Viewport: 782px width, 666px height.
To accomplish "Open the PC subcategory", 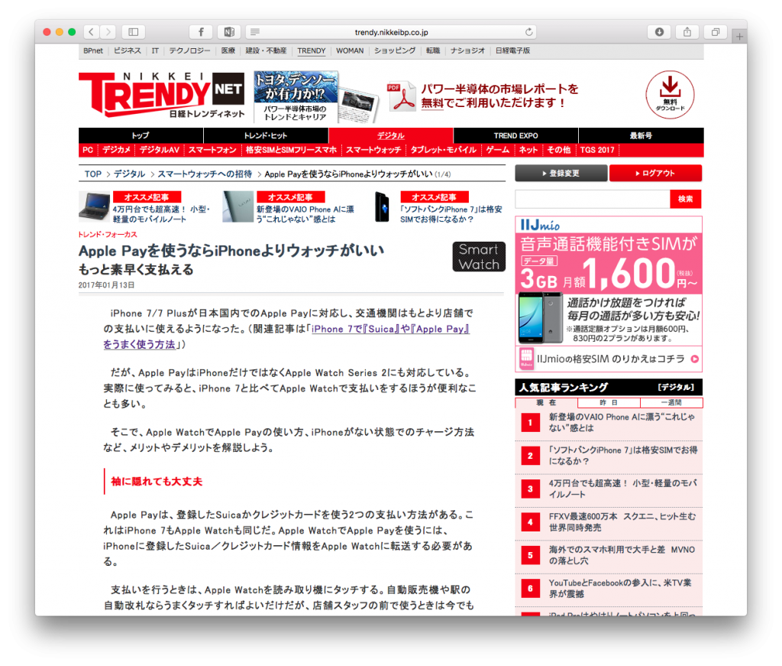I will tap(88, 150).
